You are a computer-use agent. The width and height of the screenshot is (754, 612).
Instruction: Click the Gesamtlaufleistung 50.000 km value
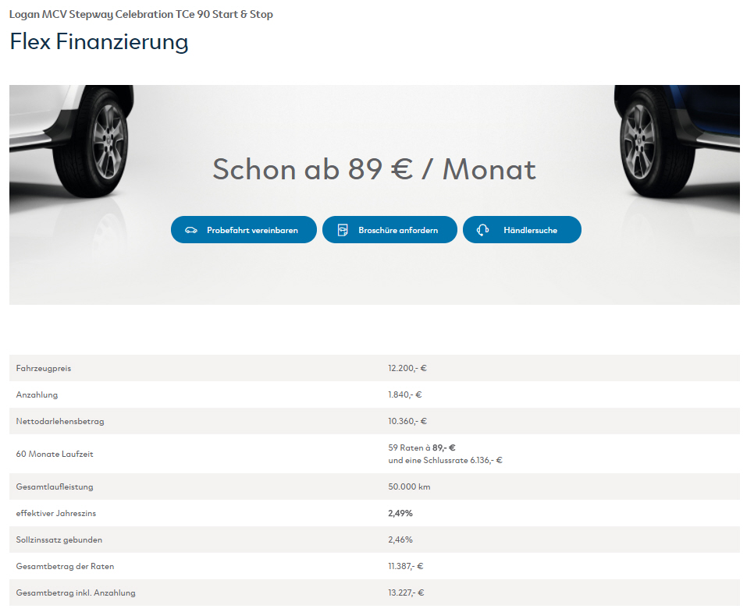click(409, 486)
